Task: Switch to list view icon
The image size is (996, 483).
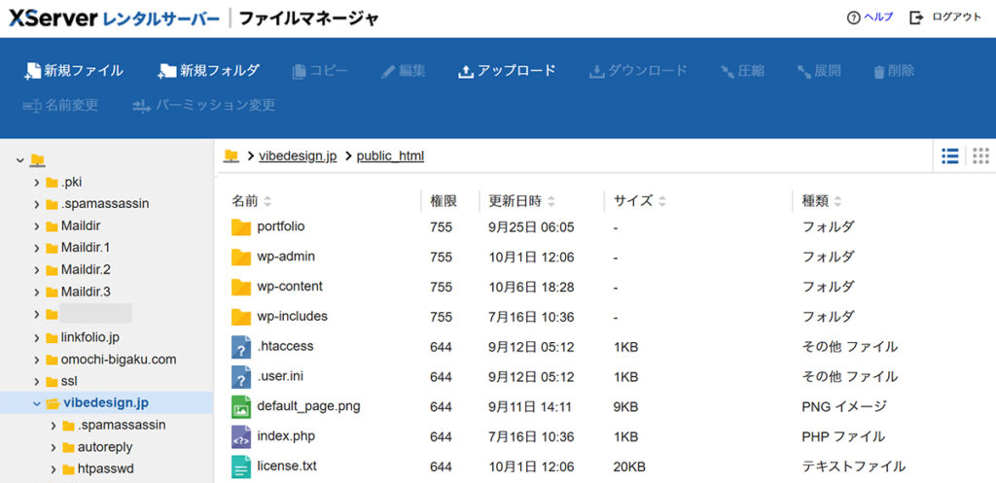Action: [950, 155]
